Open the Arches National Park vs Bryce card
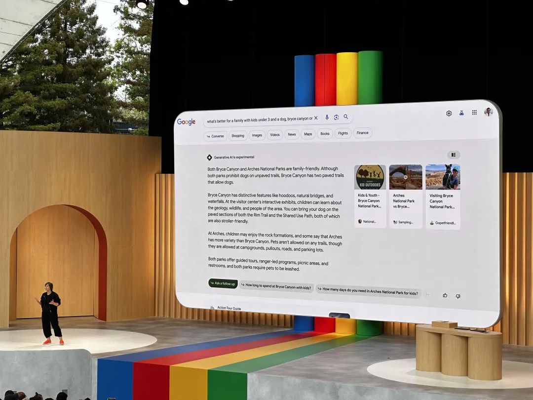Screen dimensions: 533x400 pyautogui.click(x=406, y=196)
